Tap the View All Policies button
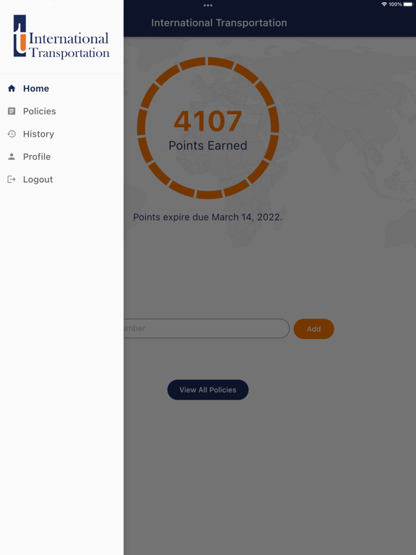416x555 pixels. [208, 390]
